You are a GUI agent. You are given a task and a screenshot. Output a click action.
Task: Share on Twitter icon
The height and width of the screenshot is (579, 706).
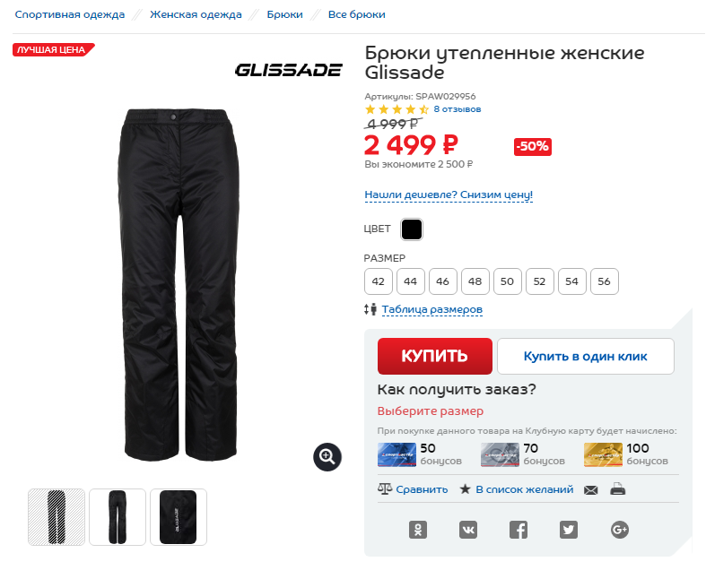tap(569, 530)
